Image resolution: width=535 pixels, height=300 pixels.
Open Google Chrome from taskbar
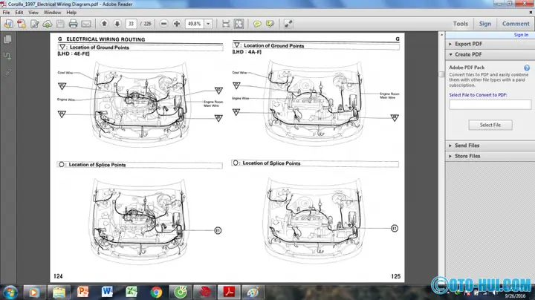(156, 292)
